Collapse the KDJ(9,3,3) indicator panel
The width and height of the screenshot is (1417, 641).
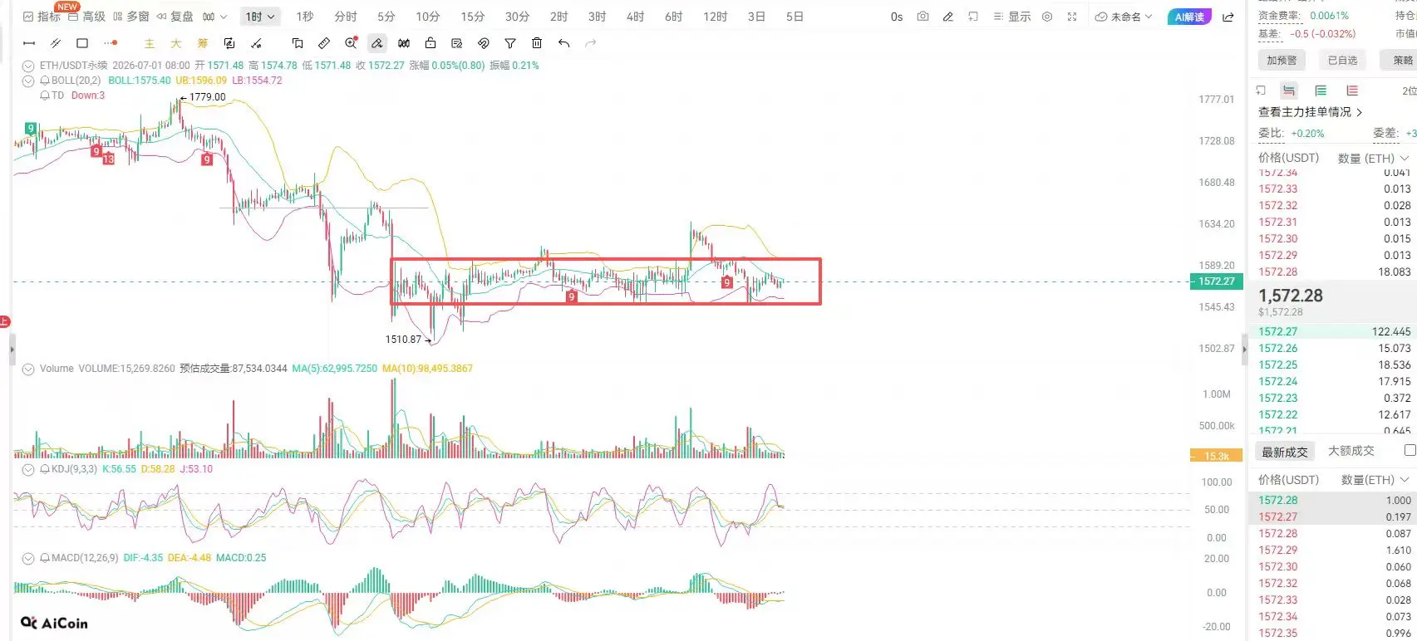coord(28,469)
